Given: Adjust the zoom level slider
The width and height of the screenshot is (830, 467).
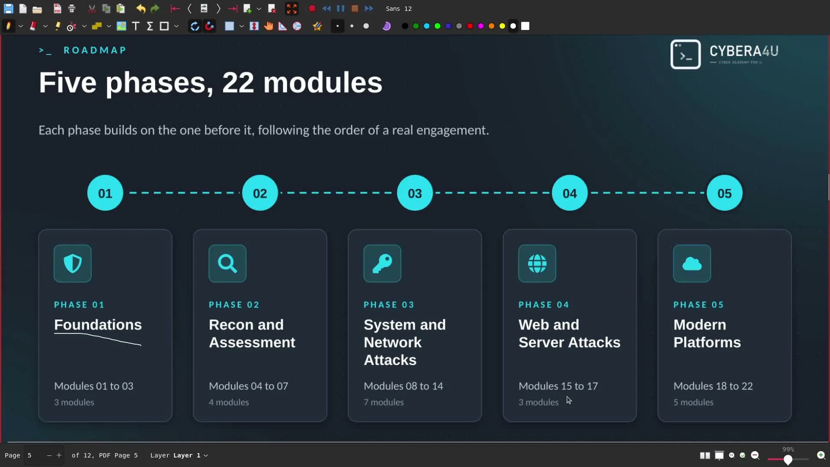Looking at the screenshot, I should click(788, 459).
